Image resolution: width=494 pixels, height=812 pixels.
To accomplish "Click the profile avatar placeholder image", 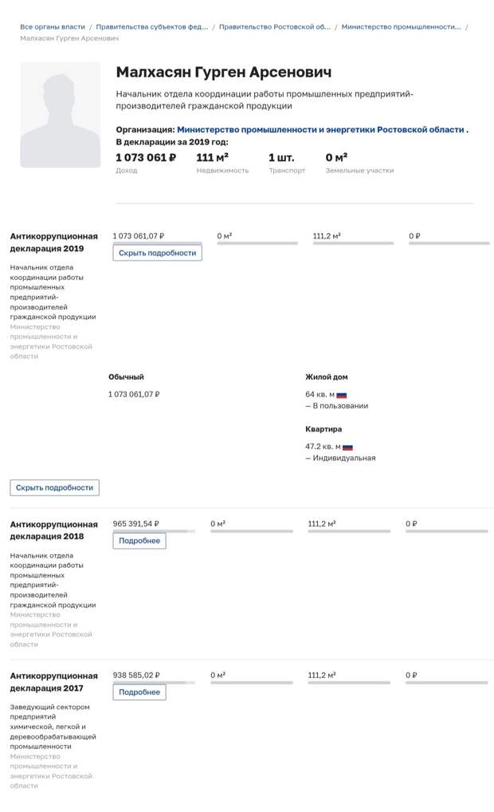I will [61, 115].
